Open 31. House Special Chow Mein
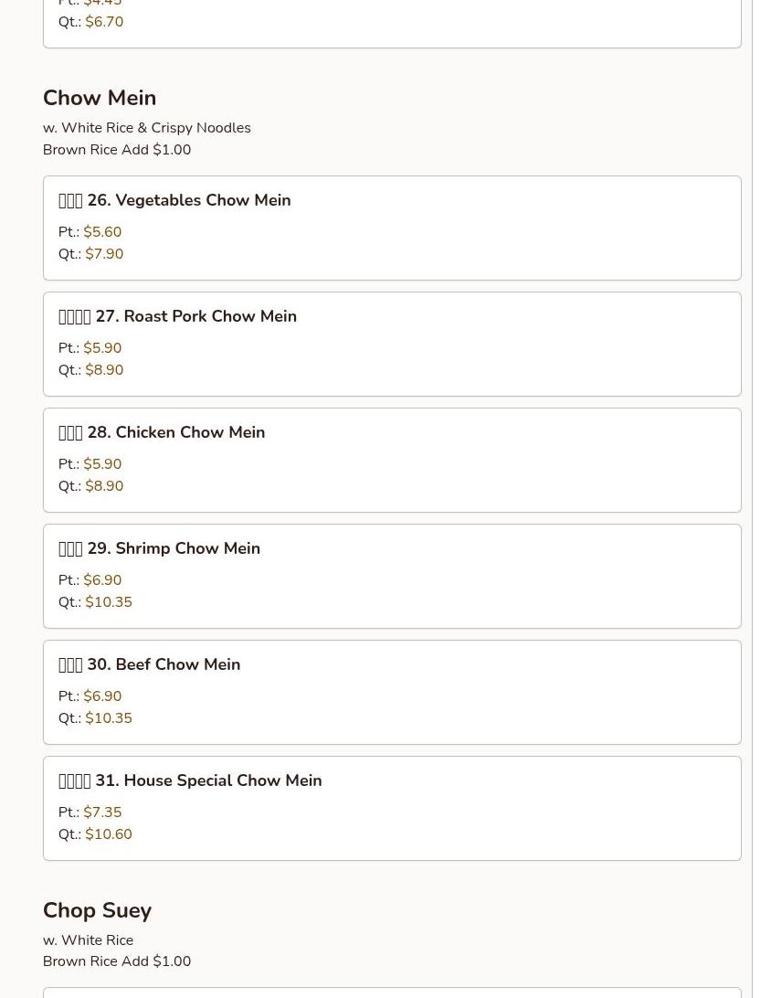The image size is (771, 998). click(392, 808)
